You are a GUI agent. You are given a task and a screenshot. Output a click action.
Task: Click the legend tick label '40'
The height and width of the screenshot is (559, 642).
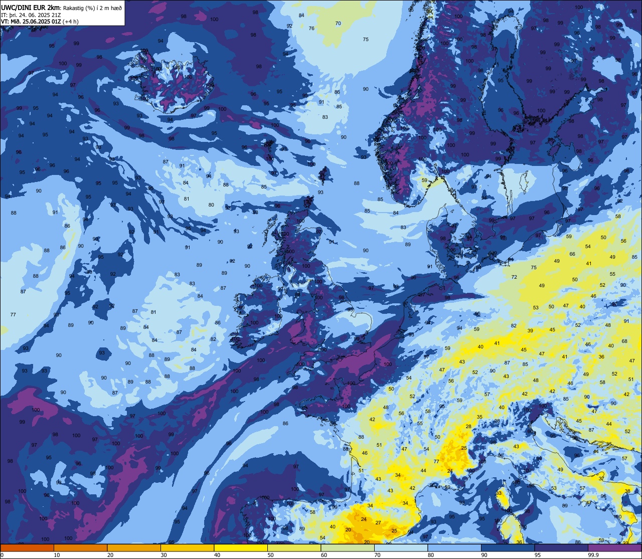(217, 555)
